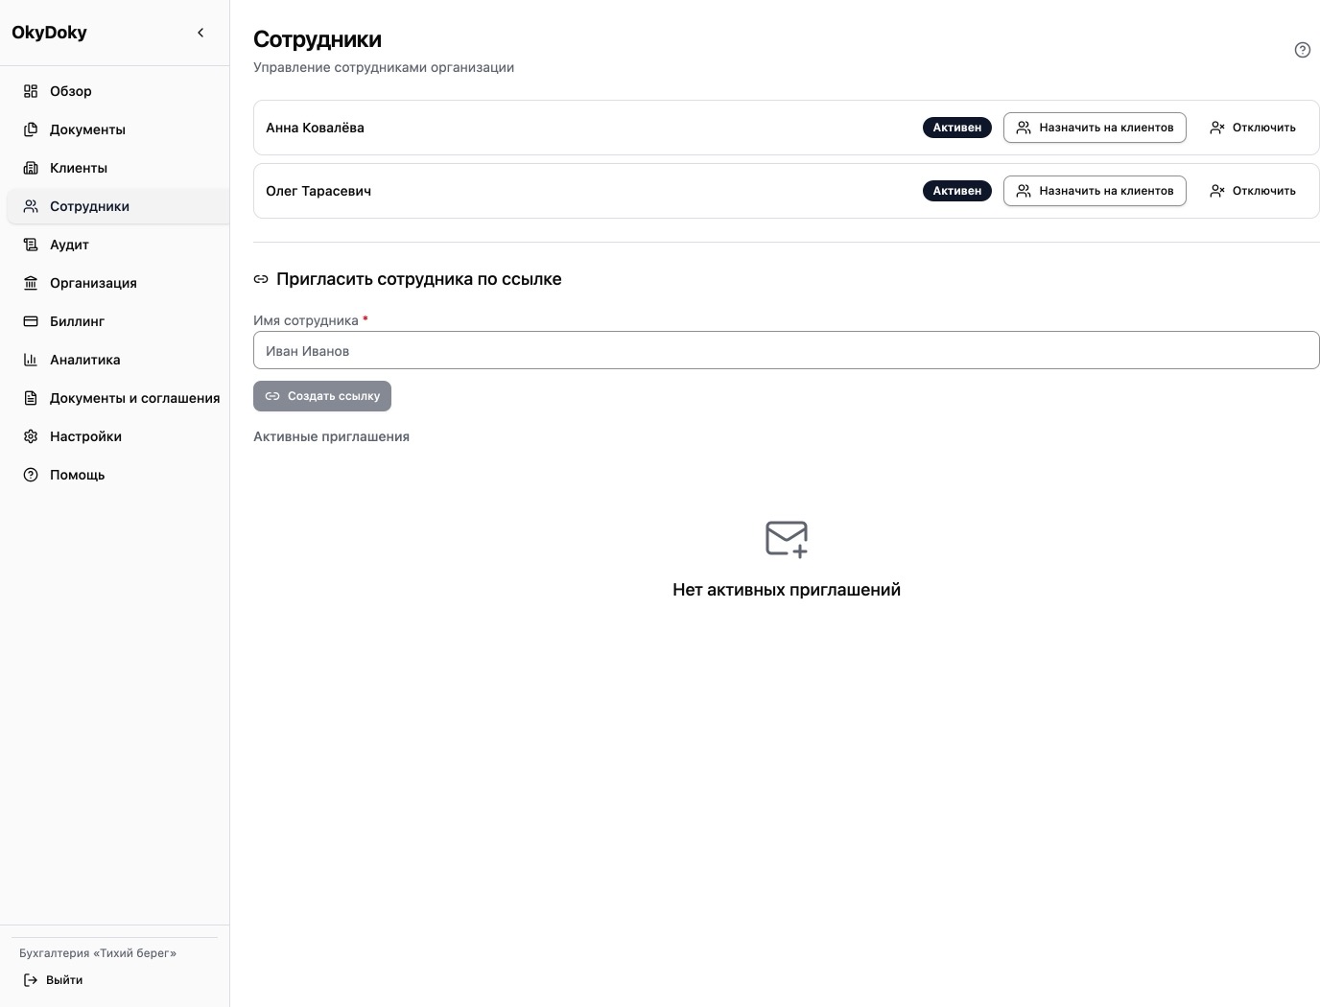Click the Обзор dashboard icon
The width and height of the screenshot is (1343, 1007).
(31, 91)
